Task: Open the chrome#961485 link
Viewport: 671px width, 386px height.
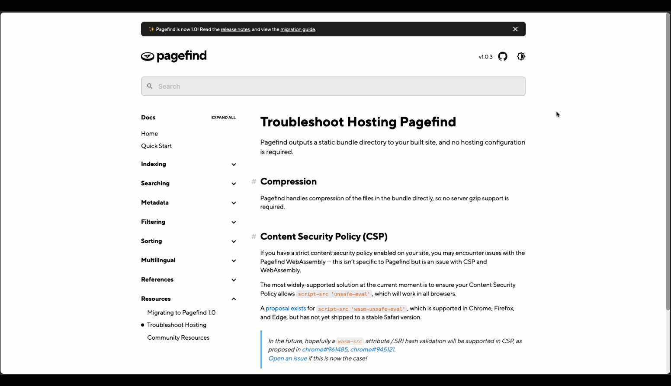Action: pyautogui.click(x=324, y=350)
